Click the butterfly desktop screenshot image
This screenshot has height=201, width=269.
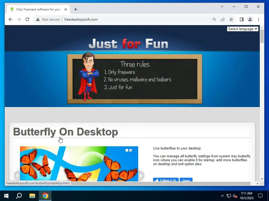79,164
